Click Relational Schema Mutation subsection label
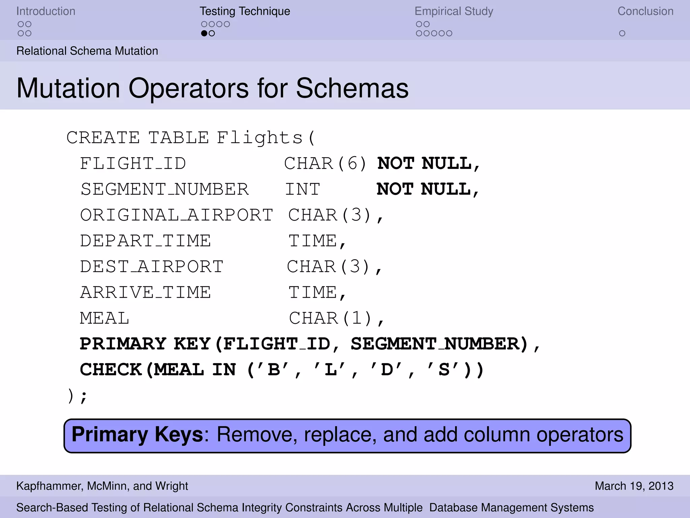 point(87,51)
